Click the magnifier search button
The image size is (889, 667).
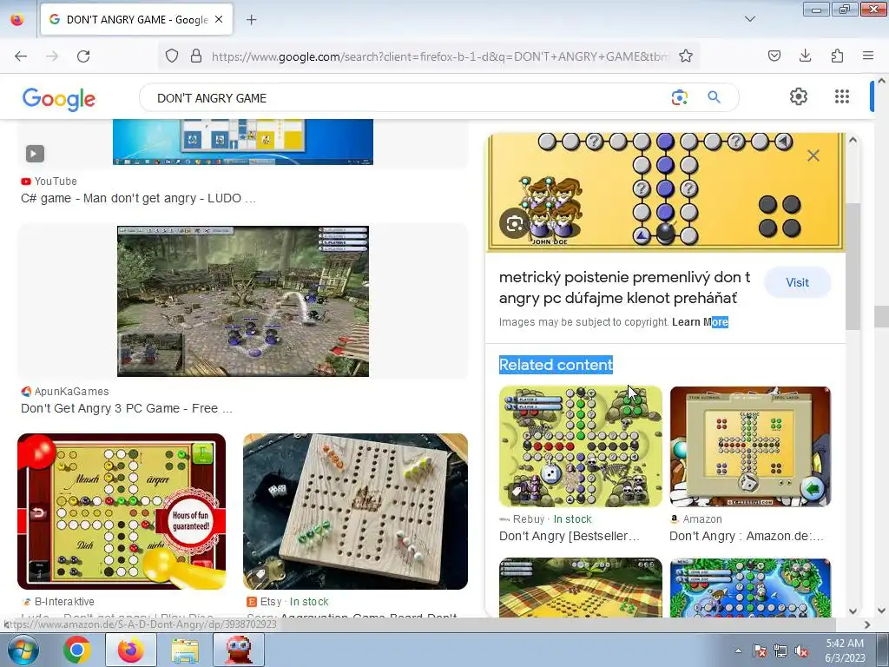coord(714,97)
